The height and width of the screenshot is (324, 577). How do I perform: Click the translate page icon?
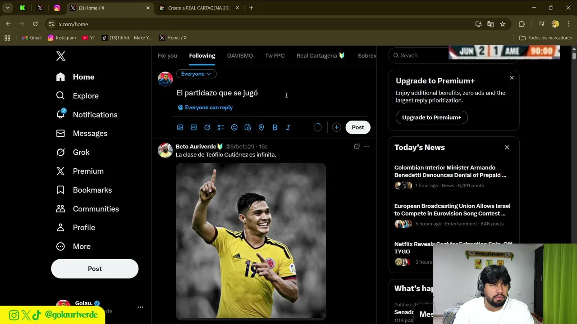[x=490, y=24]
